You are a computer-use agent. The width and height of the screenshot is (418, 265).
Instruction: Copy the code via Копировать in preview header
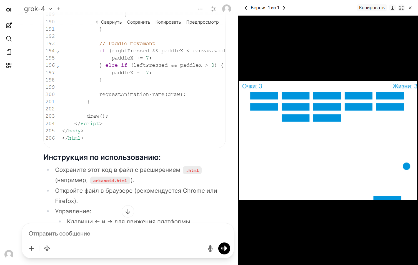click(372, 8)
